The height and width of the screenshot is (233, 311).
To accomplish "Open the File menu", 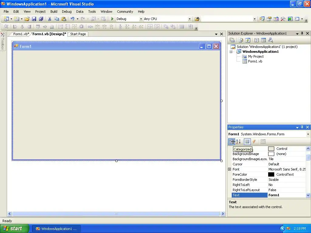I will [x=6, y=12].
